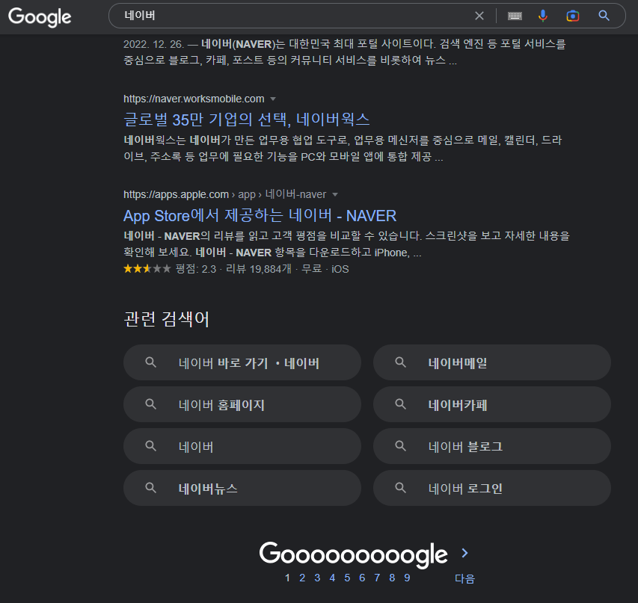
Task: Select related search 네이버카페
Action: click(x=492, y=404)
